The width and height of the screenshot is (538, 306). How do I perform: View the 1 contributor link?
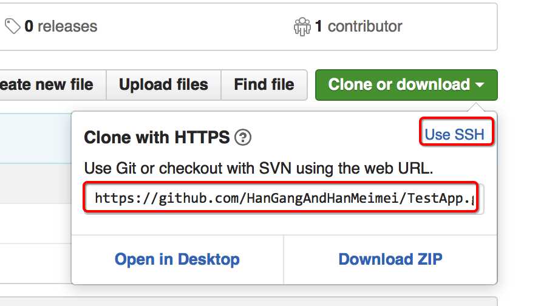pyautogui.click(x=357, y=27)
